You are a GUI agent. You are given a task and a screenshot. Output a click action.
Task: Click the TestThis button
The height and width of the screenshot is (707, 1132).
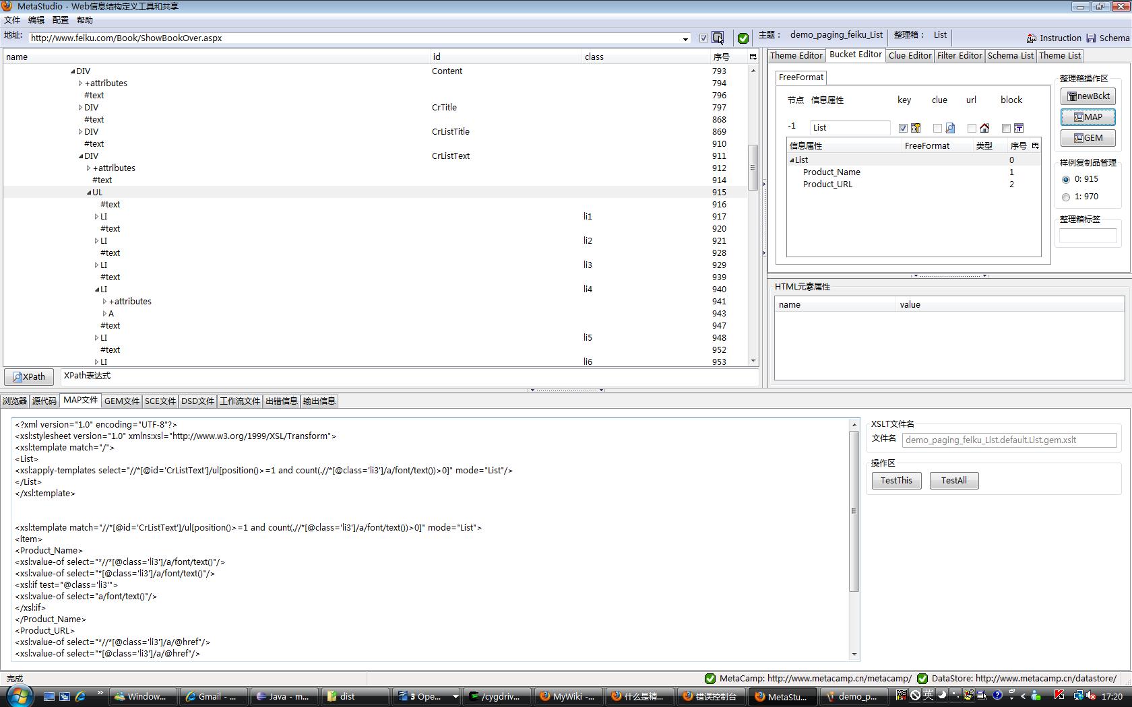(896, 481)
